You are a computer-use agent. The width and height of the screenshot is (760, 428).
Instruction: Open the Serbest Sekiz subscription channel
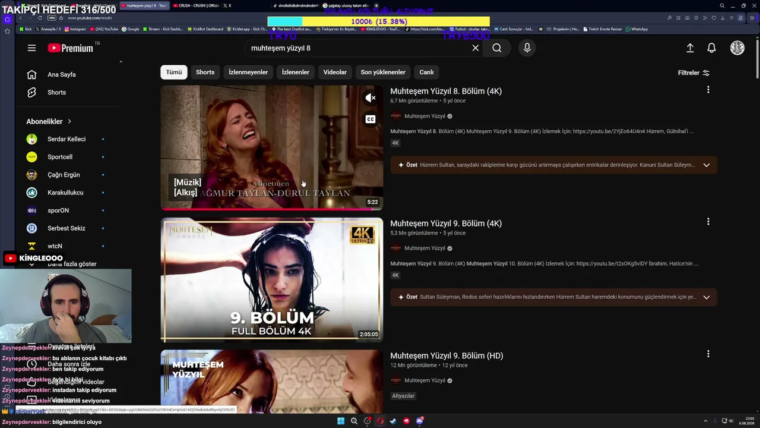tap(66, 228)
